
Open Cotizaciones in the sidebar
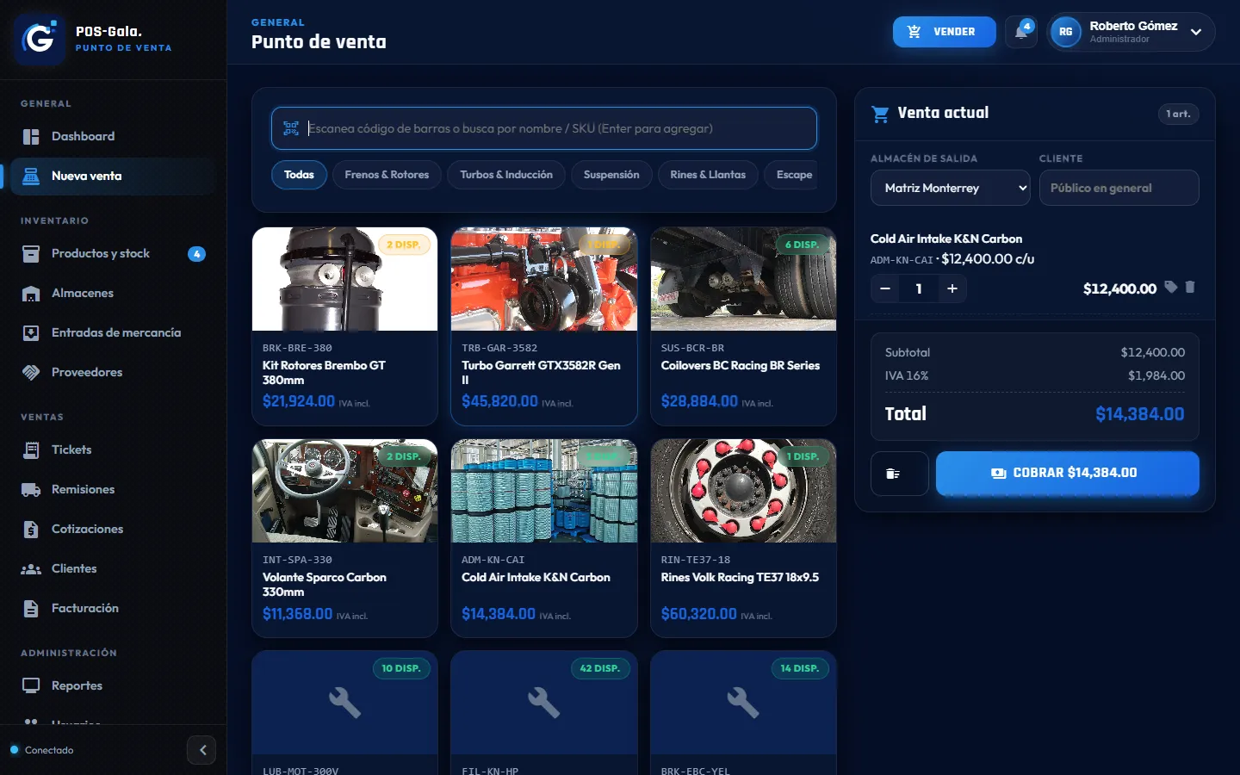tap(113, 529)
